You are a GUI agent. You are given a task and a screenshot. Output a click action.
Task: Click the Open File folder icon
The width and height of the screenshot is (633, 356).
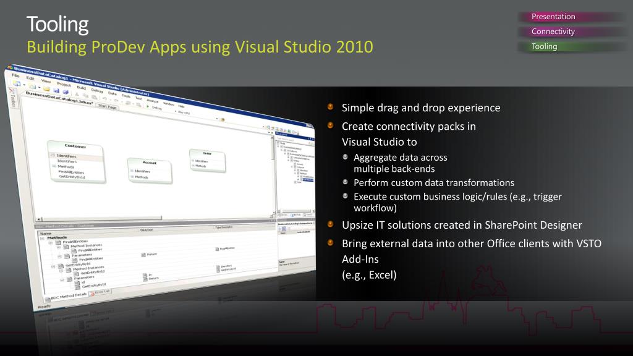[x=46, y=89]
